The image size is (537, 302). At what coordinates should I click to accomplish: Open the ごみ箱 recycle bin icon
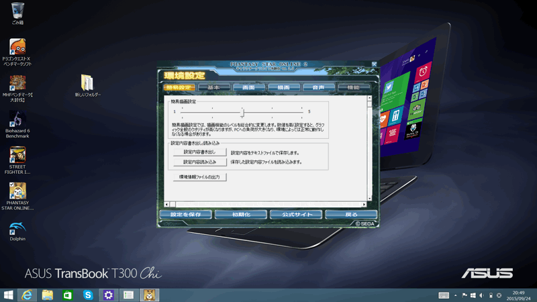pyautogui.click(x=17, y=11)
